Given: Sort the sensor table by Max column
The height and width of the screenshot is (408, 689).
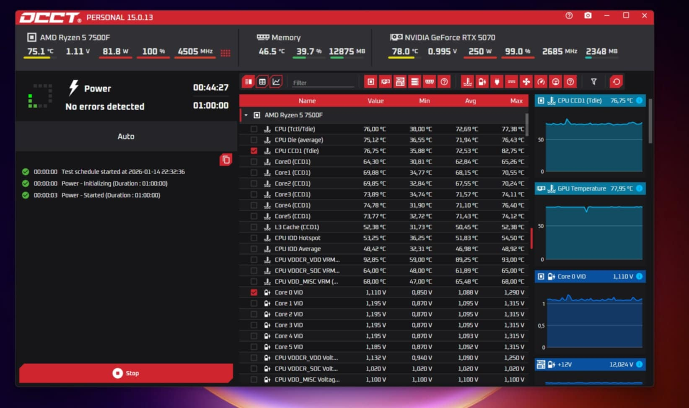Looking at the screenshot, I should [516, 101].
